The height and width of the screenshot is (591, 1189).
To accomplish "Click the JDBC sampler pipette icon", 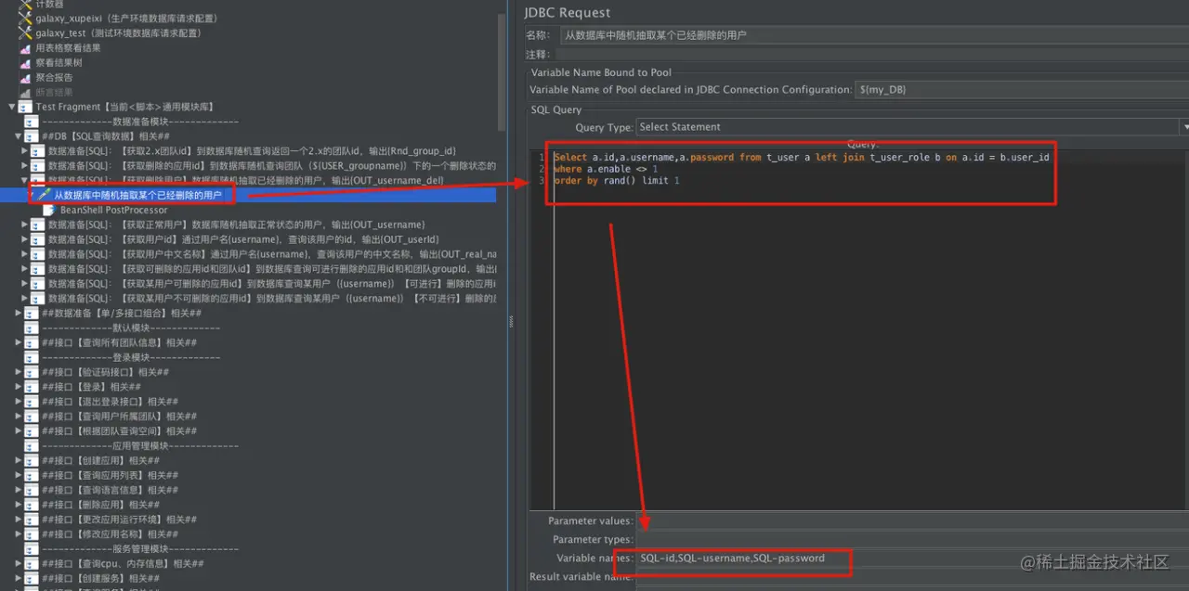I will coord(44,195).
